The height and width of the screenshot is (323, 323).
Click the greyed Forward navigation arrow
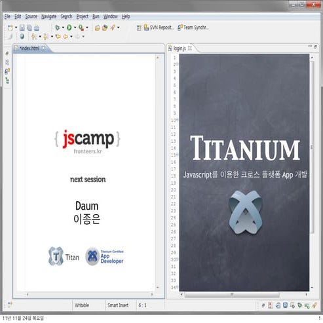[77, 37]
